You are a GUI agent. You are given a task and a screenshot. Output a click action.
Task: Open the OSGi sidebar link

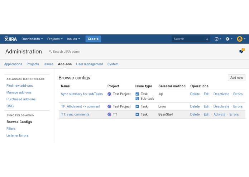(10, 106)
